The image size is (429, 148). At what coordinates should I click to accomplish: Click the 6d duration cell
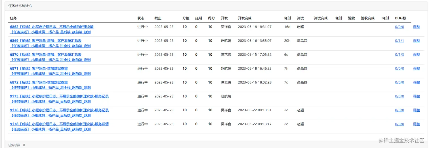tap(286, 55)
